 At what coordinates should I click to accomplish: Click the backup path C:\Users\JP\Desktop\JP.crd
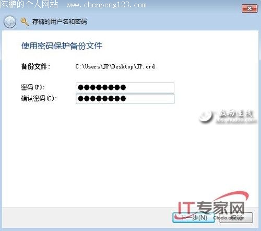(115, 66)
